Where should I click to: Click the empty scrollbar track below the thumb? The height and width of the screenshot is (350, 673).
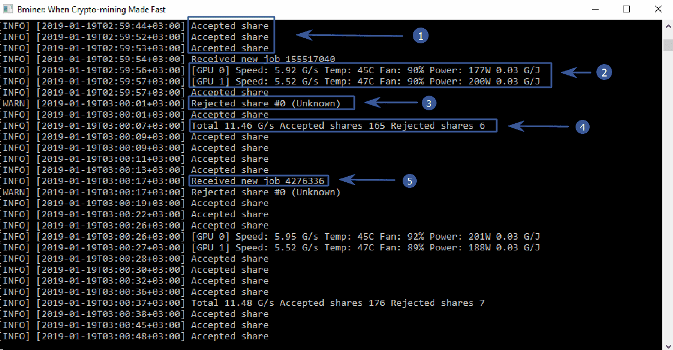click(x=667, y=197)
